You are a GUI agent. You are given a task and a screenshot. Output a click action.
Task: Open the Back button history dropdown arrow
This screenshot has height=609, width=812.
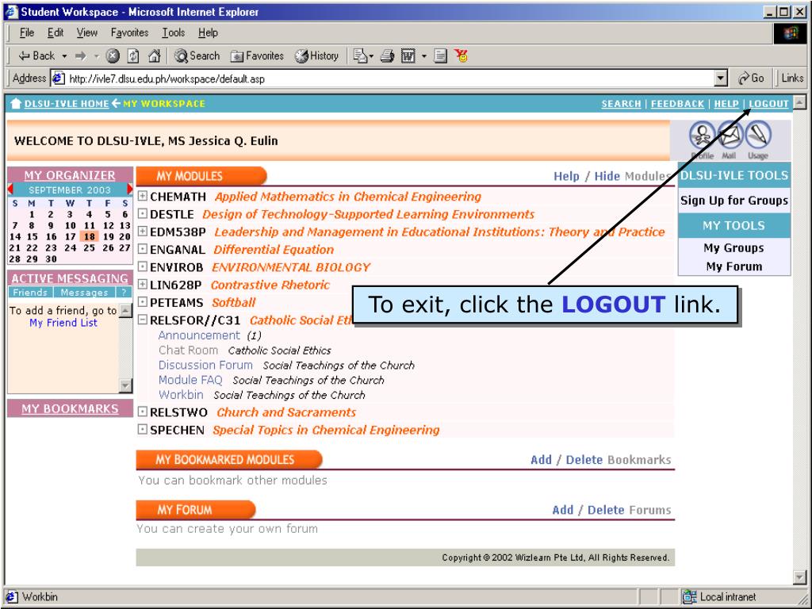pos(64,56)
